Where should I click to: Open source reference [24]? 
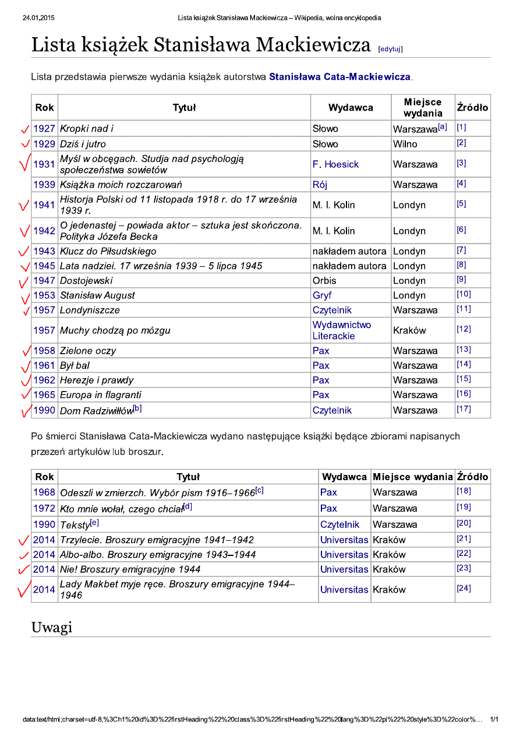[x=464, y=588]
